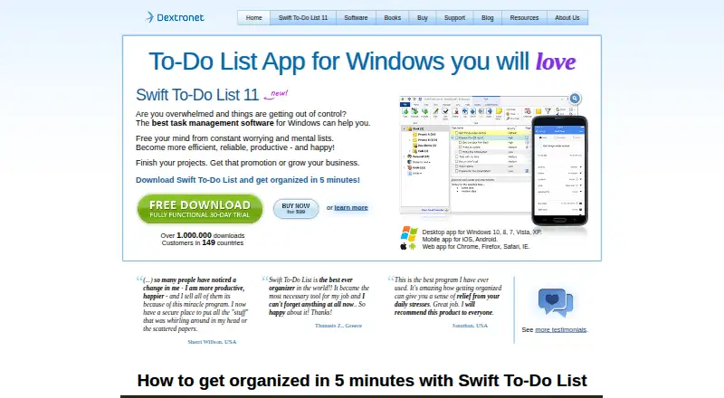The height and width of the screenshot is (398, 724).
Task: Click the Jonathan, USA attribution
Action: tap(470, 326)
